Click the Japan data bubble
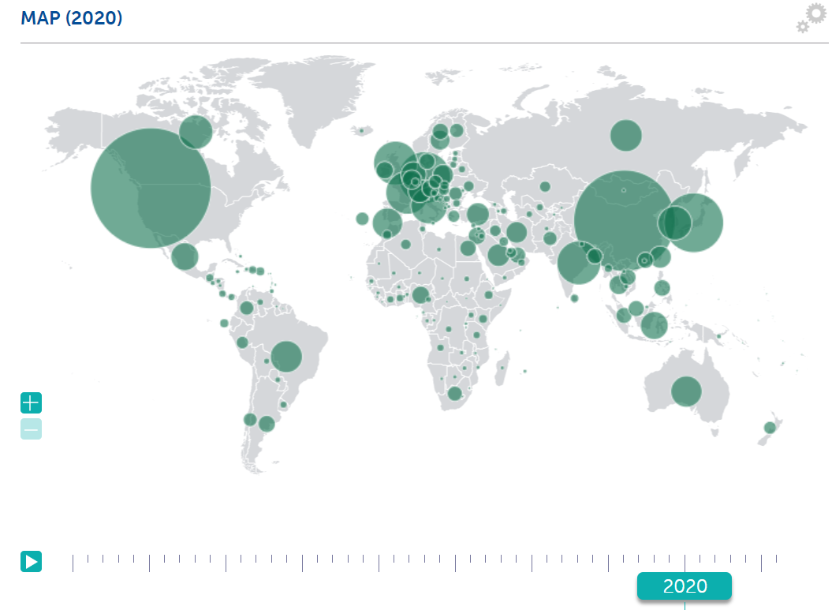The width and height of the screenshot is (832, 610). [695, 223]
